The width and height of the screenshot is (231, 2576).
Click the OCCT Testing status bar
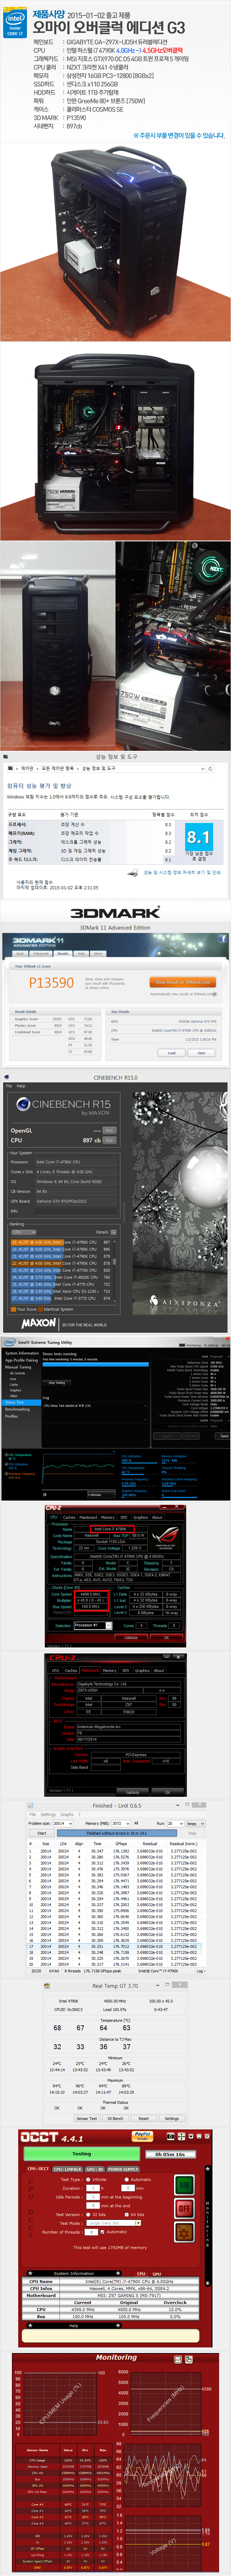tap(82, 2154)
